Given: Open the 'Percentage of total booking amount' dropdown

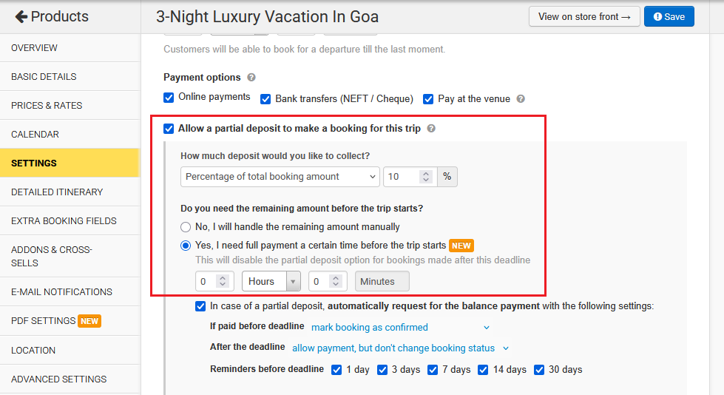Looking at the screenshot, I should 280,177.
